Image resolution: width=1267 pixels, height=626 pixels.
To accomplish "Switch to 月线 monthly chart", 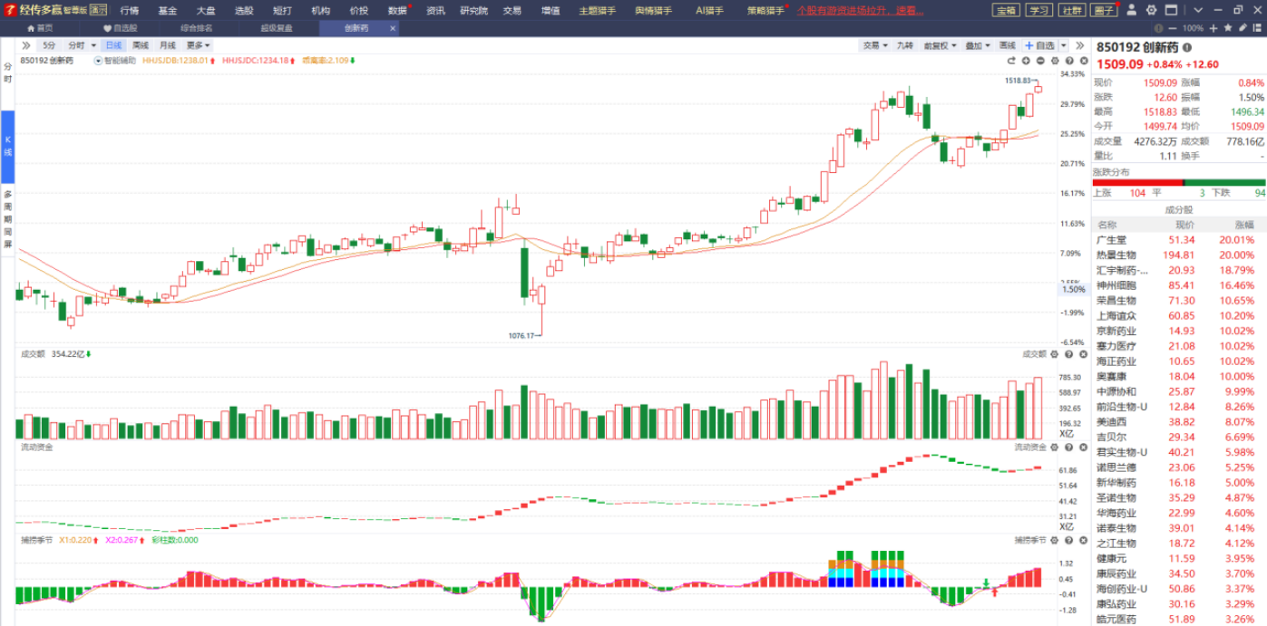I will pyautogui.click(x=168, y=45).
